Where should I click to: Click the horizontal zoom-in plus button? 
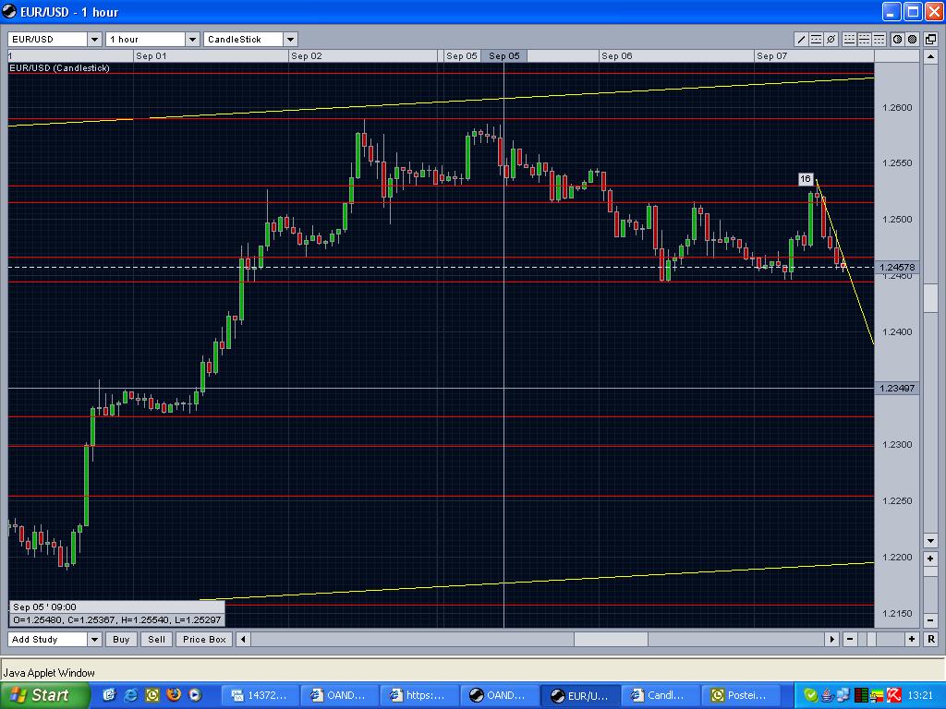pos(912,639)
